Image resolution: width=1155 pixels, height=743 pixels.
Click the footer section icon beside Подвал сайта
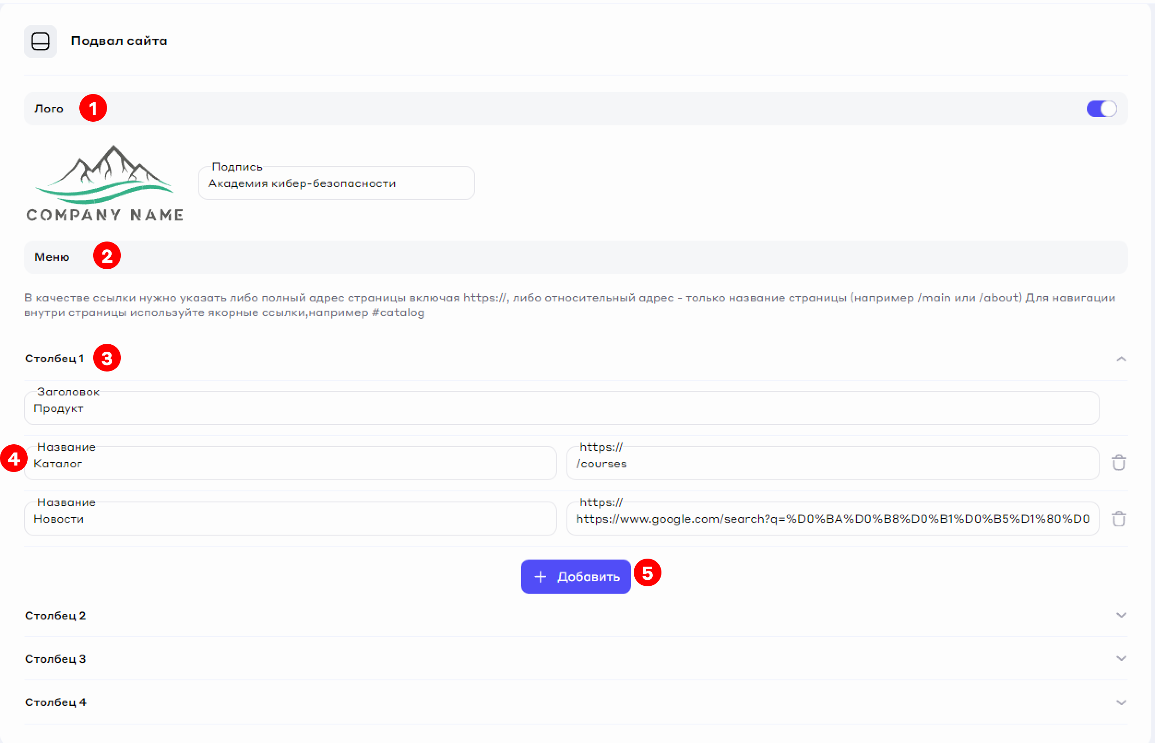point(41,41)
